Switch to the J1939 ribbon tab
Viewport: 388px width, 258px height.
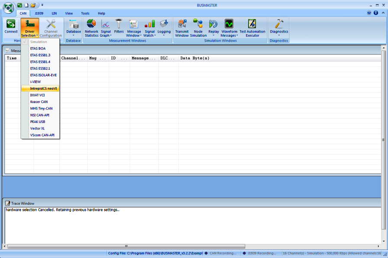point(39,13)
